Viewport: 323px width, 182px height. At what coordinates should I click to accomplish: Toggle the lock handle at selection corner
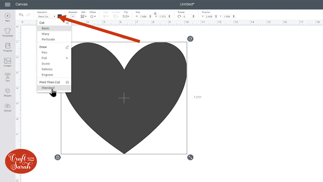pos(57,157)
